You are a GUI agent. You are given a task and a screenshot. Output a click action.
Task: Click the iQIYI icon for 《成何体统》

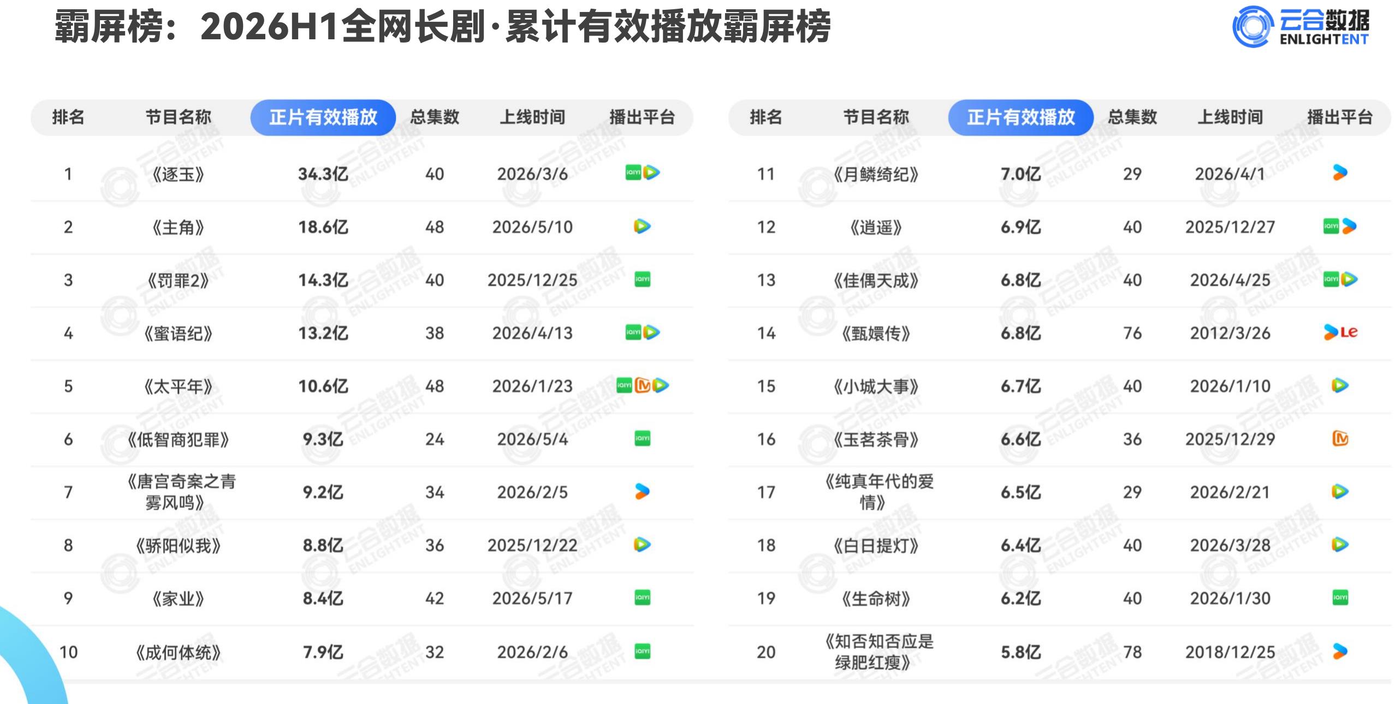click(642, 651)
